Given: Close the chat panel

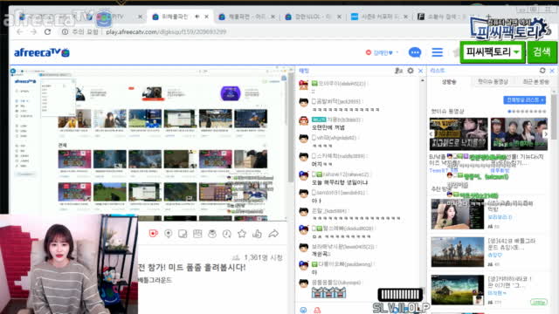Looking at the screenshot, I should click(x=421, y=71).
